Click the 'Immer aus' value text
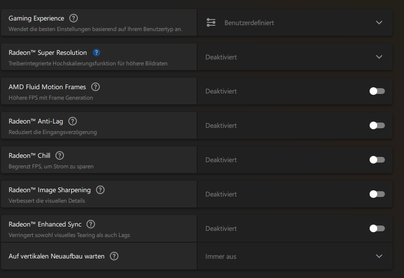 click(x=221, y=257)
